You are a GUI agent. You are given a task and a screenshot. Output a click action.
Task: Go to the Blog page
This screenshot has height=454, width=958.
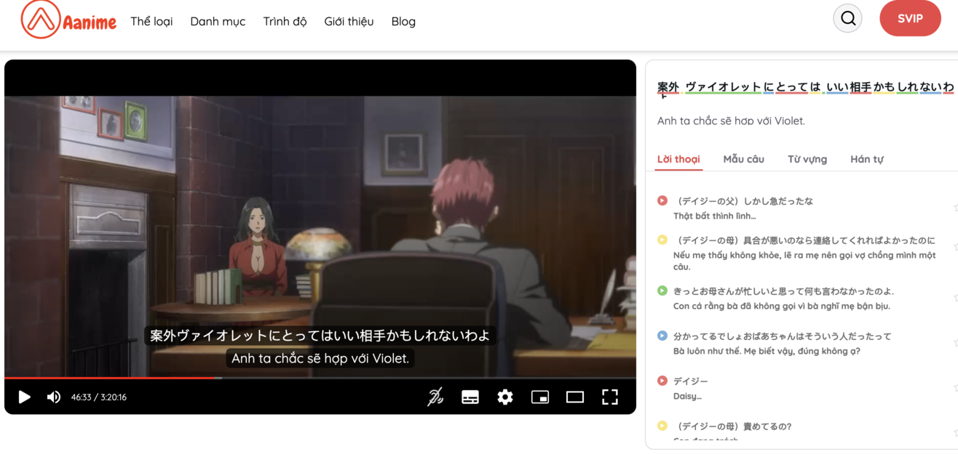point(403,21)
